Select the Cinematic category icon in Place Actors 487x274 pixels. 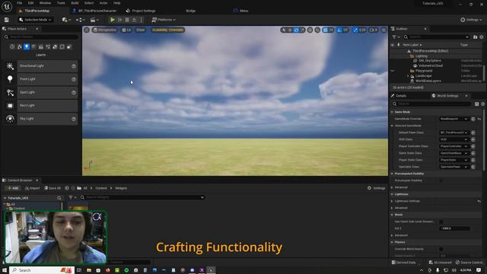point(40,46)
